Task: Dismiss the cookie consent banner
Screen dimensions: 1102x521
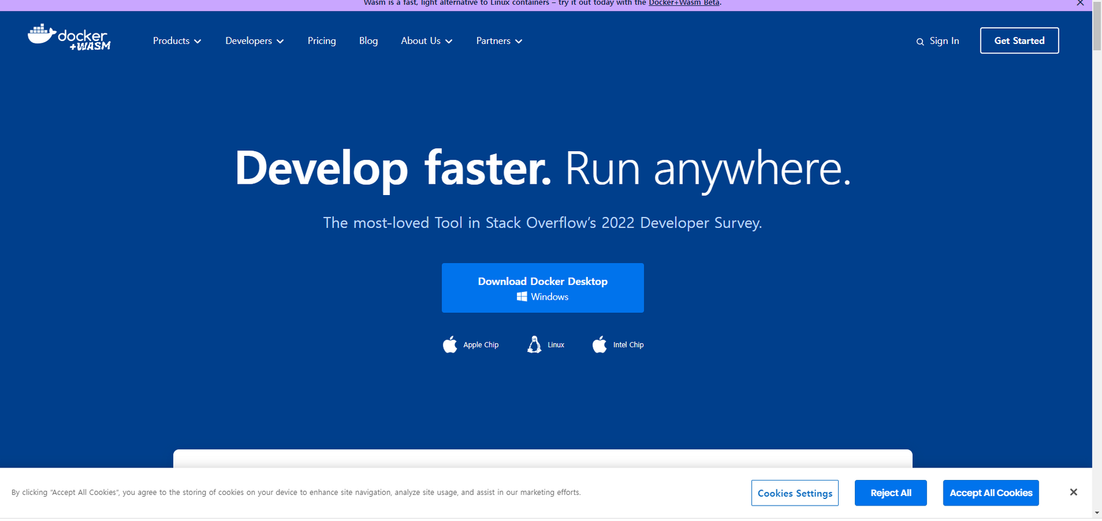Action: pos(1073,492)
